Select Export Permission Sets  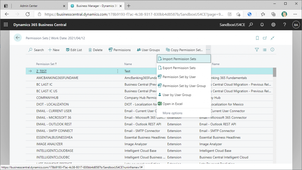[x=184, y=68]
